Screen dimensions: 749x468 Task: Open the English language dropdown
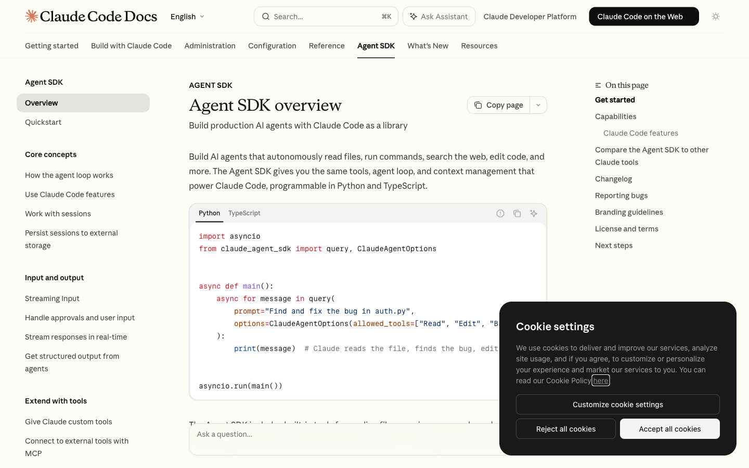pos(187,17)
